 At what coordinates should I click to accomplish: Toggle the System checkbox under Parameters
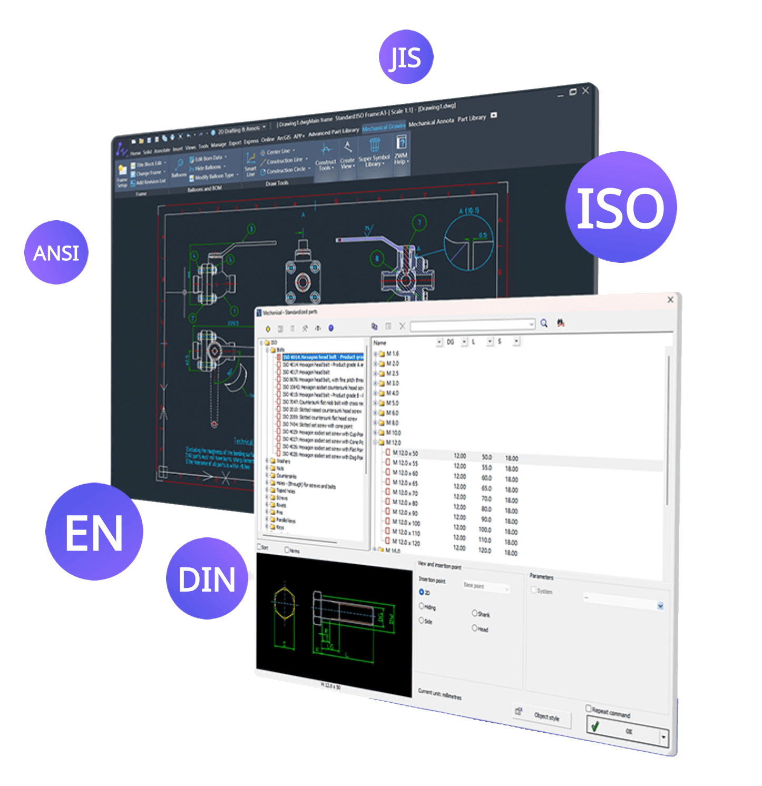(534, 590)
